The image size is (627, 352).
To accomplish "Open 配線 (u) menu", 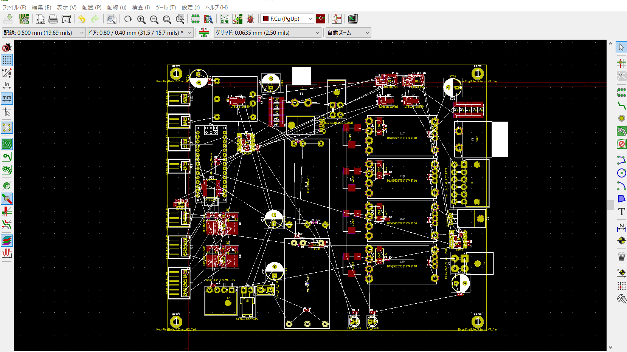I will point(117,7).
